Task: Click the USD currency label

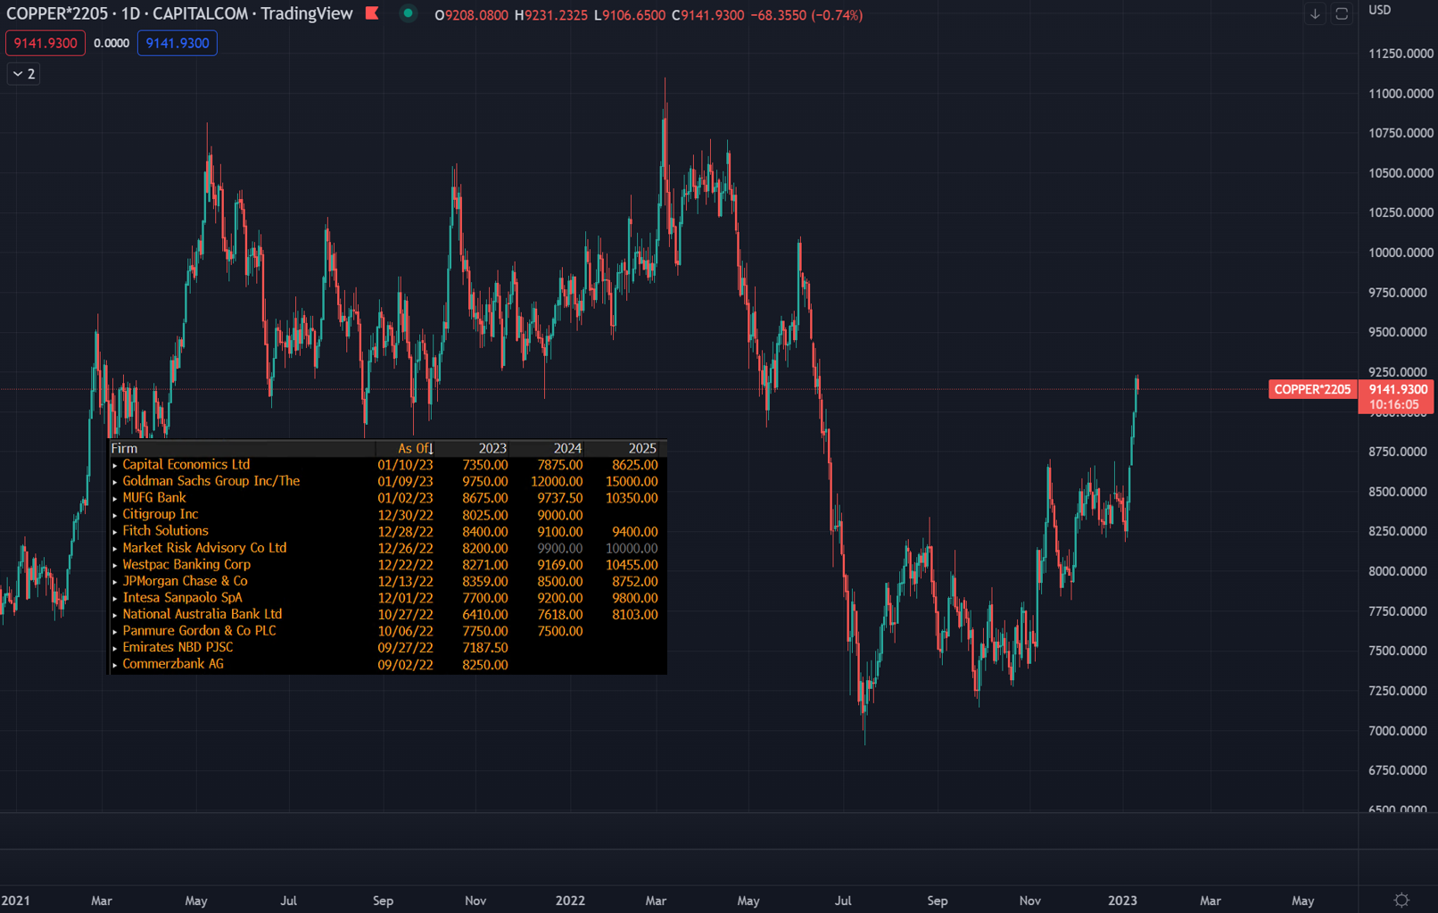Action: click(1380, 10)
